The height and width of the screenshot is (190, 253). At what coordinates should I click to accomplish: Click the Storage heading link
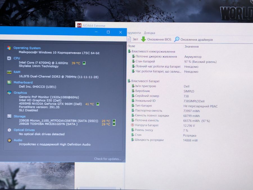[x=19, y=116]
